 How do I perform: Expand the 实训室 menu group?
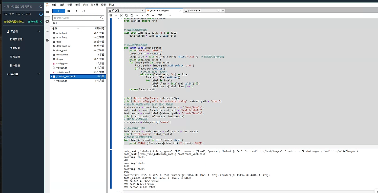coord(39,74)
